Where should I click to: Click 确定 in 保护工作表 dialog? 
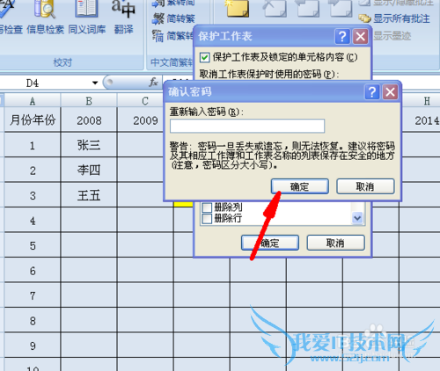pyautogui.click(x=270, y=243)
